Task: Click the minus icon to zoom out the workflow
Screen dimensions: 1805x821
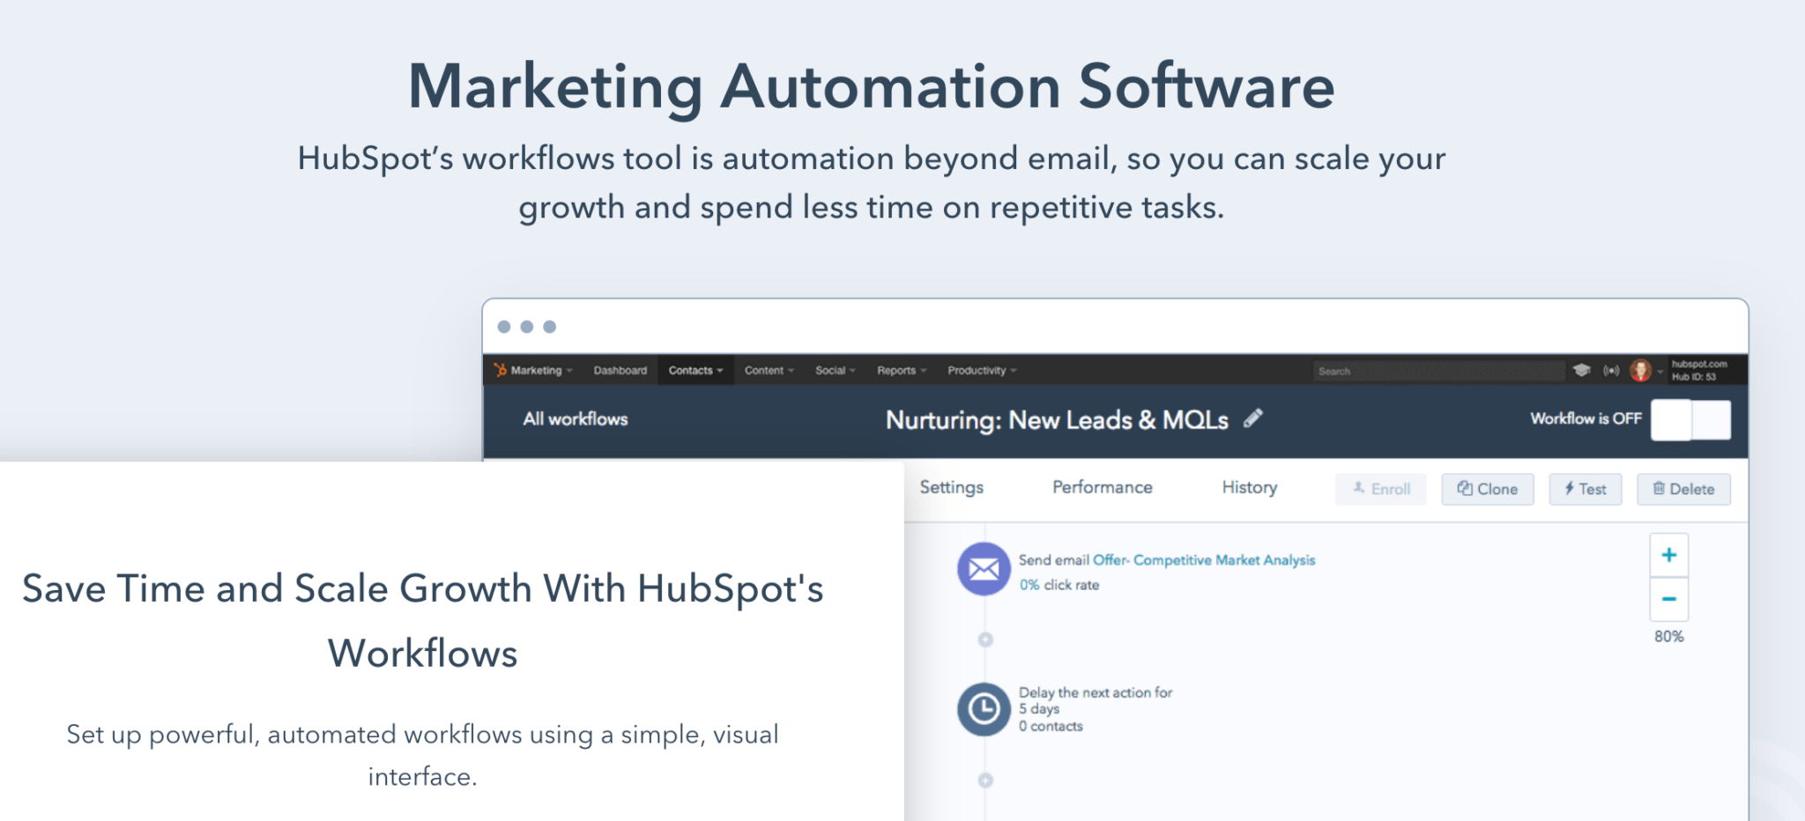Action: click(1668, 599)
